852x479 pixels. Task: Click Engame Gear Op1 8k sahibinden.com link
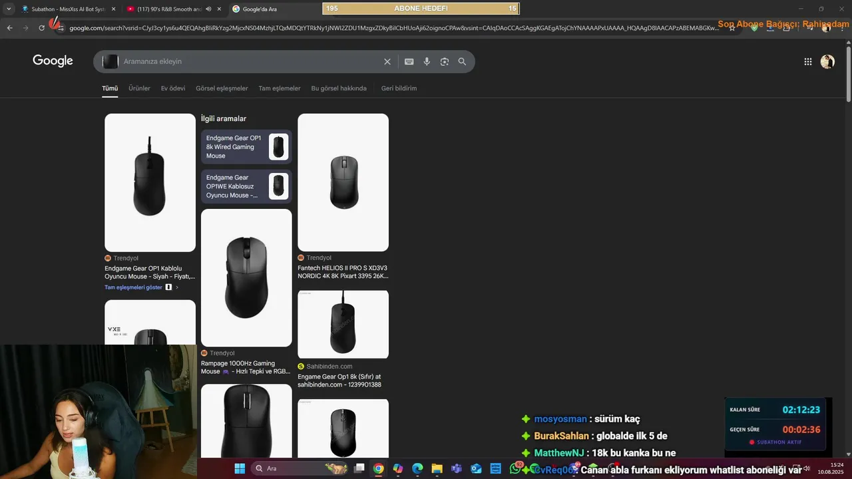pyautogui.click(x=339, y=381)
